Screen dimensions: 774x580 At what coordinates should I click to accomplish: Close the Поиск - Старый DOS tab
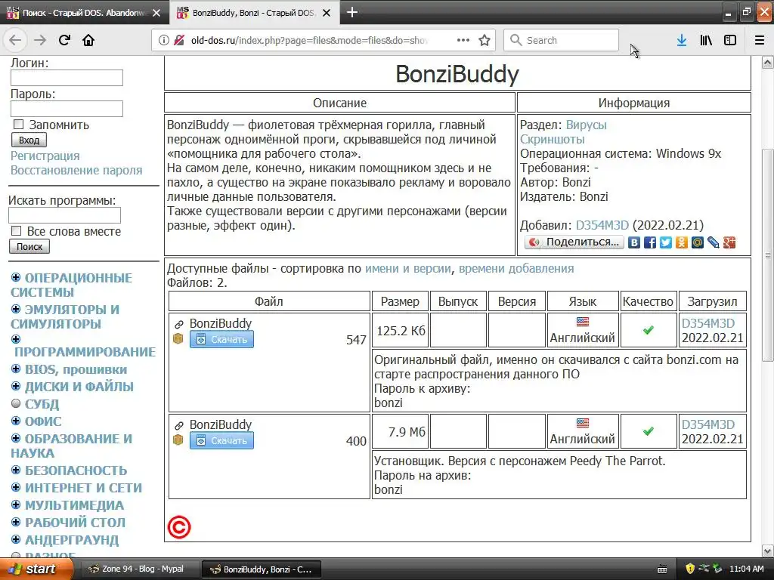click(156, 13)
